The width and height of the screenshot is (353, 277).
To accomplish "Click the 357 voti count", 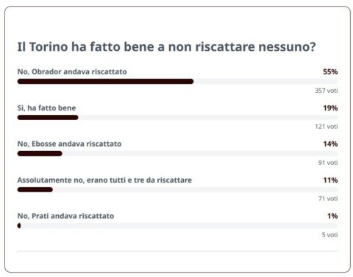I will pos(327,91).
